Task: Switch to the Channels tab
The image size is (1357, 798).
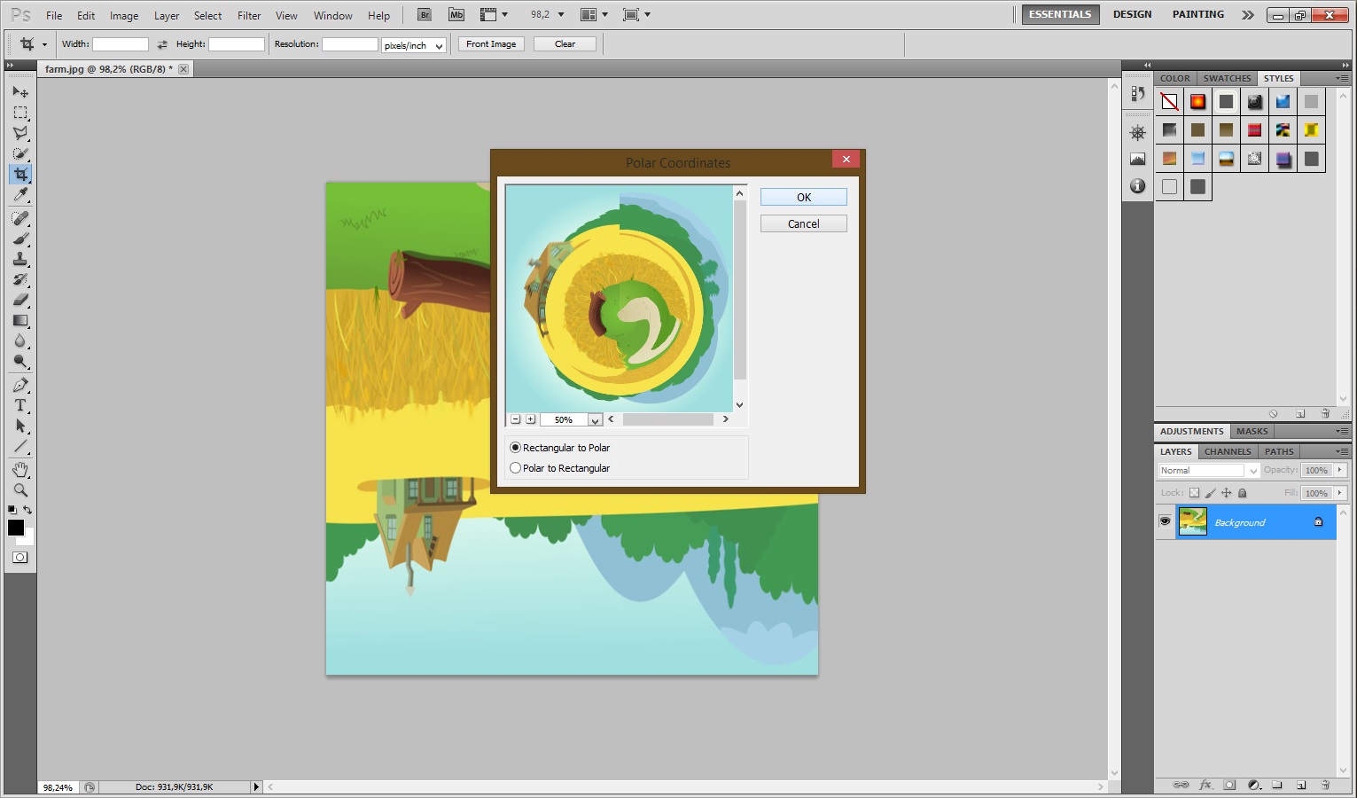Action: coord(1228,451)
